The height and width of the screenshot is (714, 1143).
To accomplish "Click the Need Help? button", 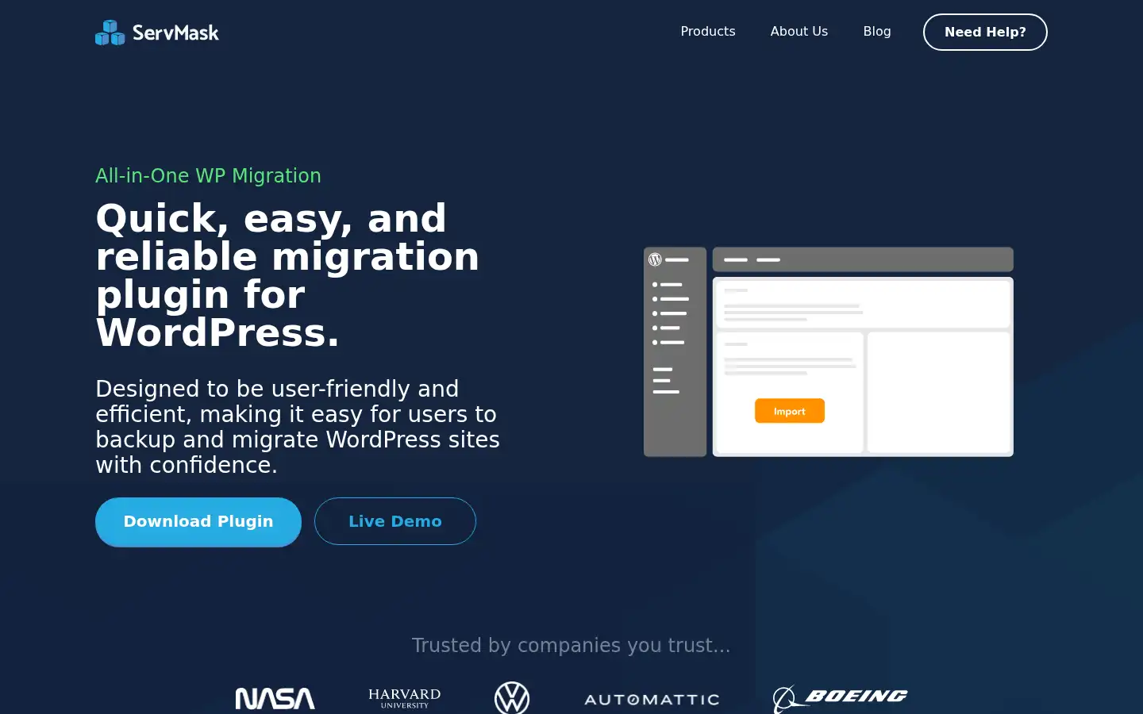I will 985,33.
